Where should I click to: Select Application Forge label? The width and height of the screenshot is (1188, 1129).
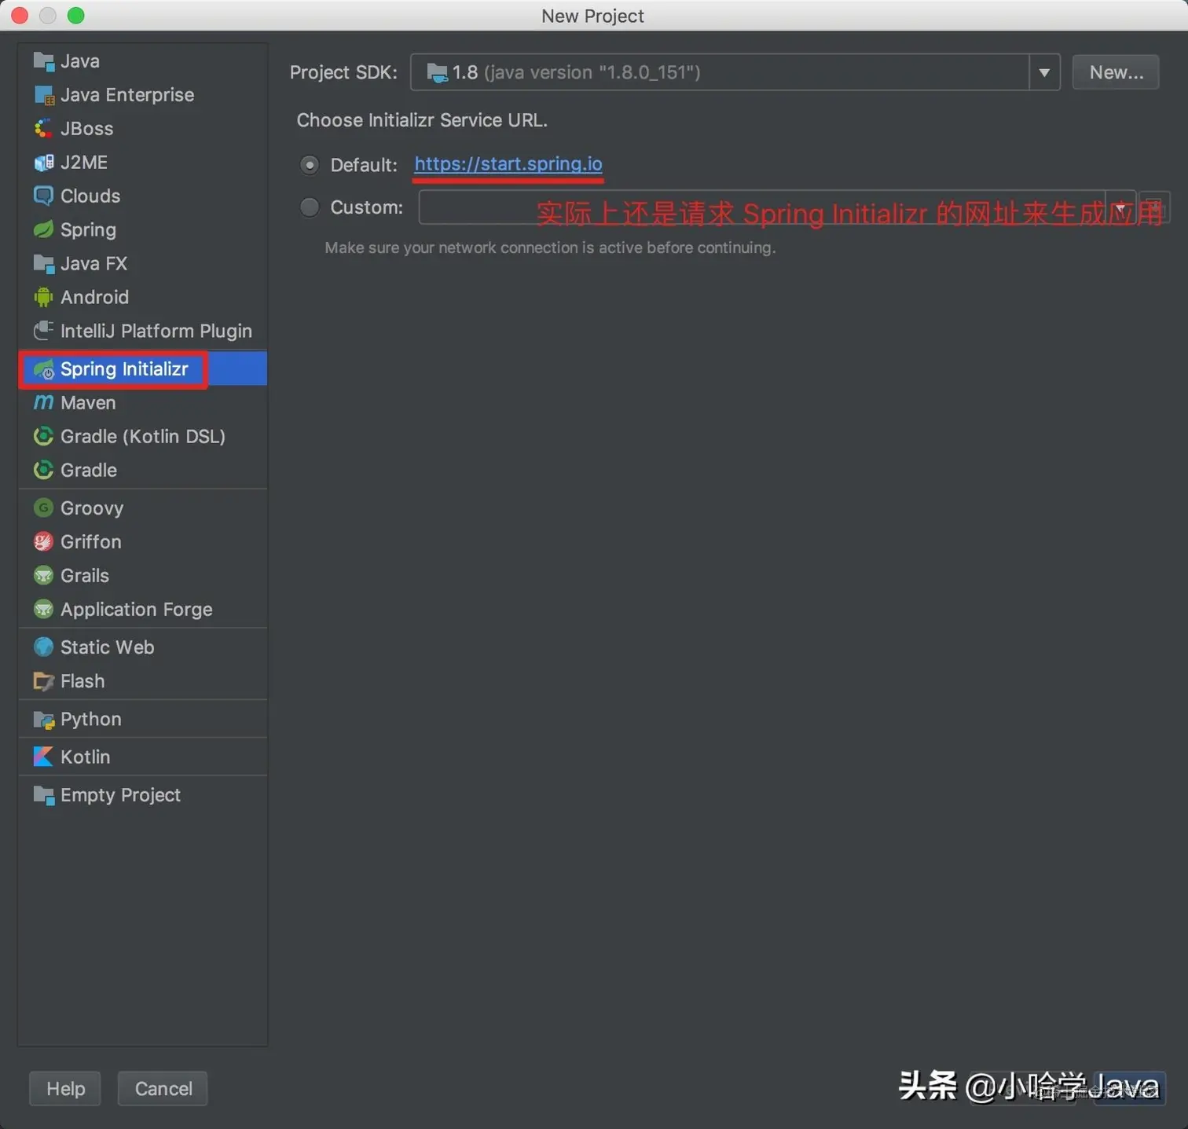(137, 610)
